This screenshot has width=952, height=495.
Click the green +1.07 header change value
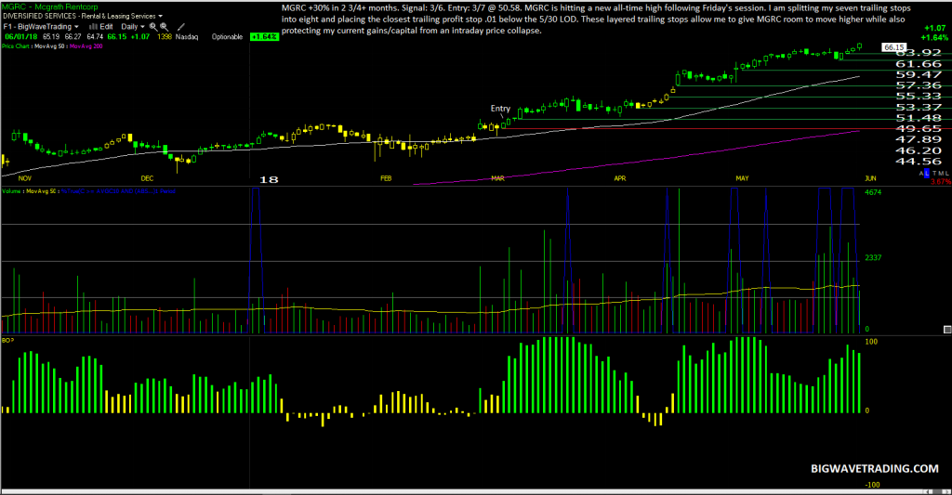tap(140, 37)
